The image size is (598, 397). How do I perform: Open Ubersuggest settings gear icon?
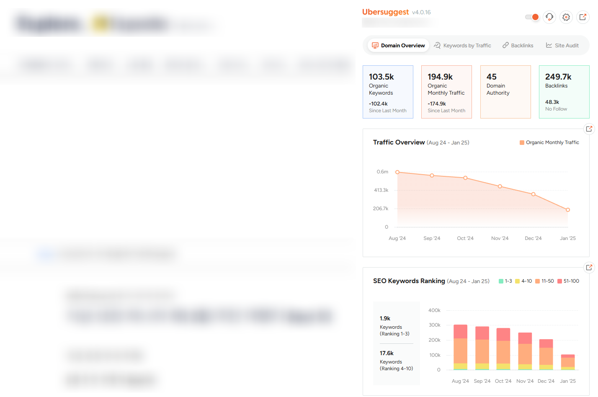click(x=566, y=17)
